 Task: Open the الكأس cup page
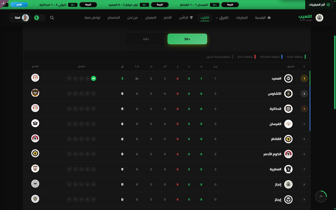coord(186,18)
